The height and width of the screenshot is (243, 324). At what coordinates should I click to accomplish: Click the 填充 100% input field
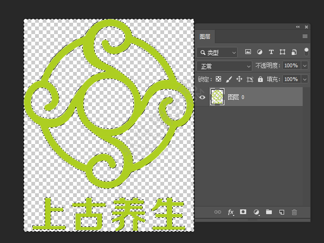pos(291,79)
